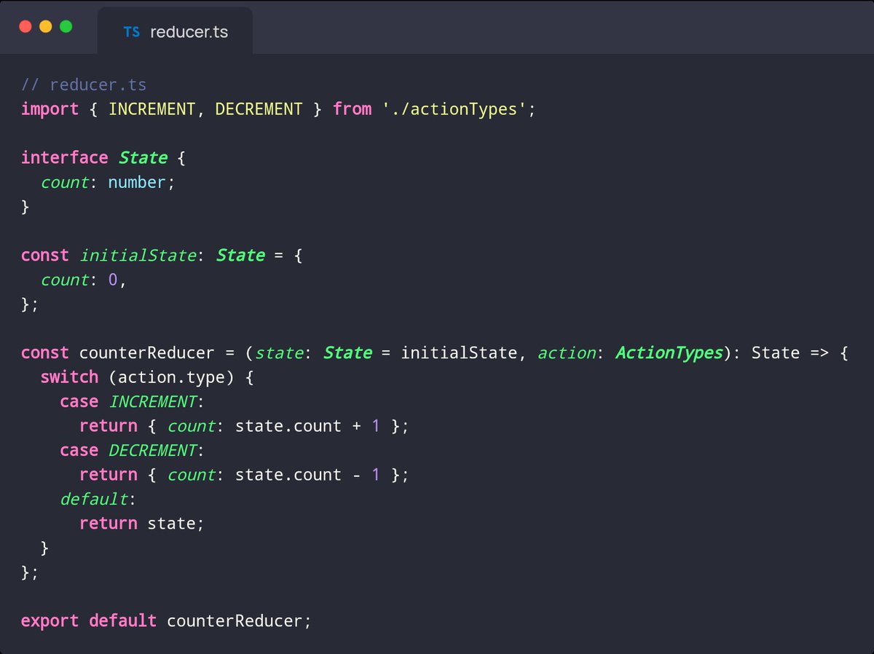Select the reducer.ts tab

click(x=175, y=31)
